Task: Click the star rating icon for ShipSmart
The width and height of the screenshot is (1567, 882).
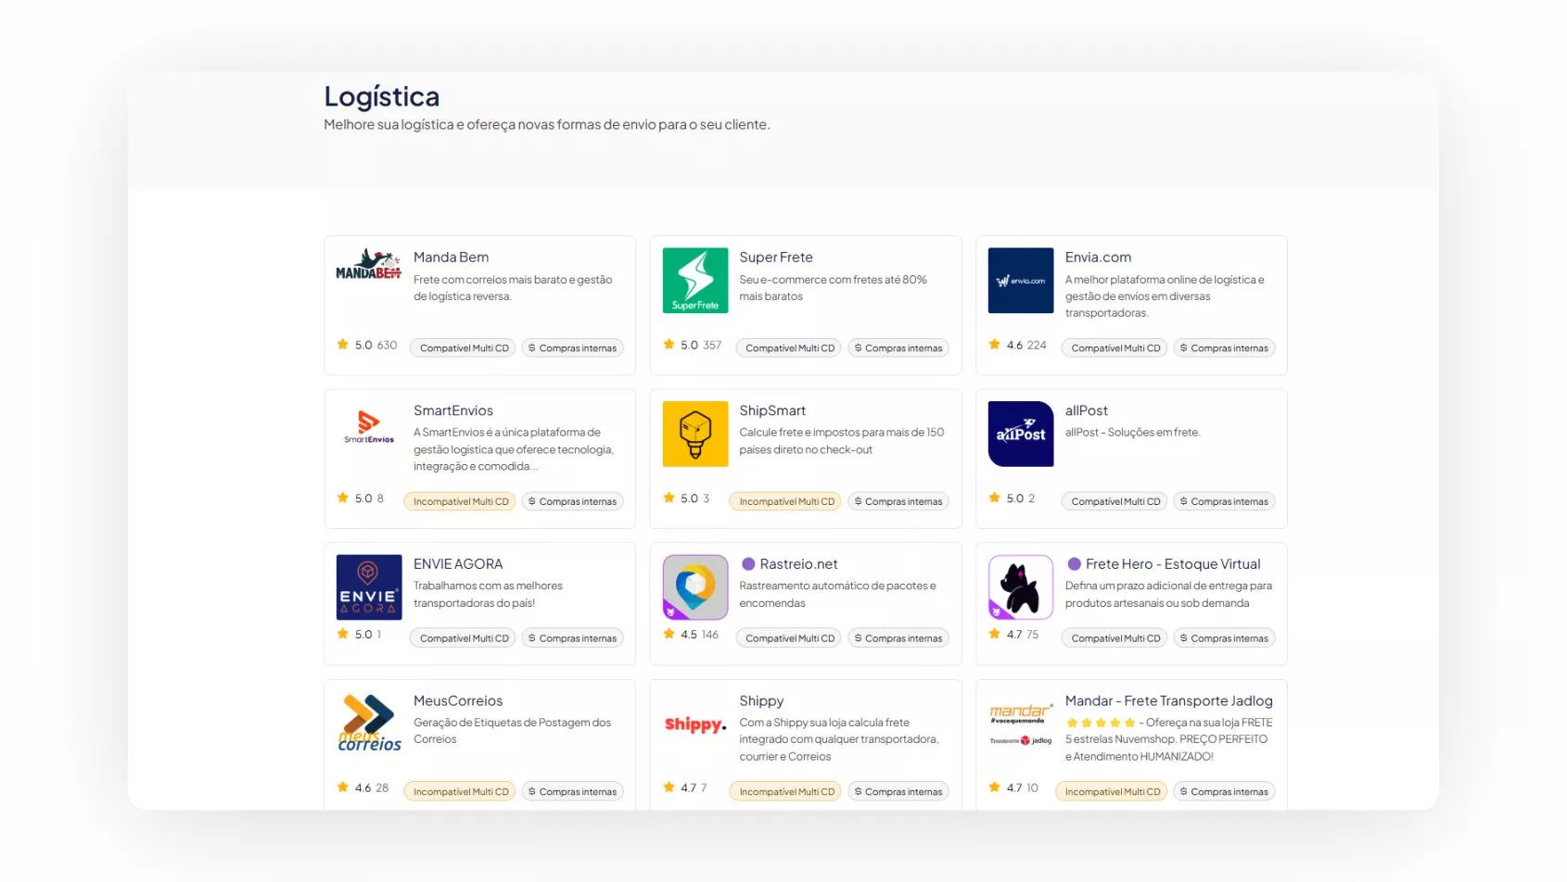Action: coord(669,498)
